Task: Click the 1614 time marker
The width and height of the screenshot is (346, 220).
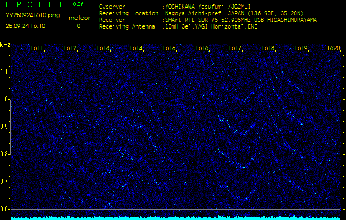Action: [136, 48]
